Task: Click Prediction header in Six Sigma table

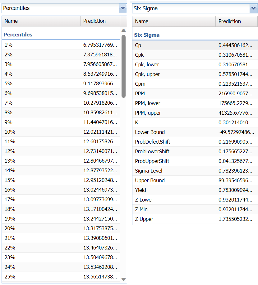Action: click(236, 21)
